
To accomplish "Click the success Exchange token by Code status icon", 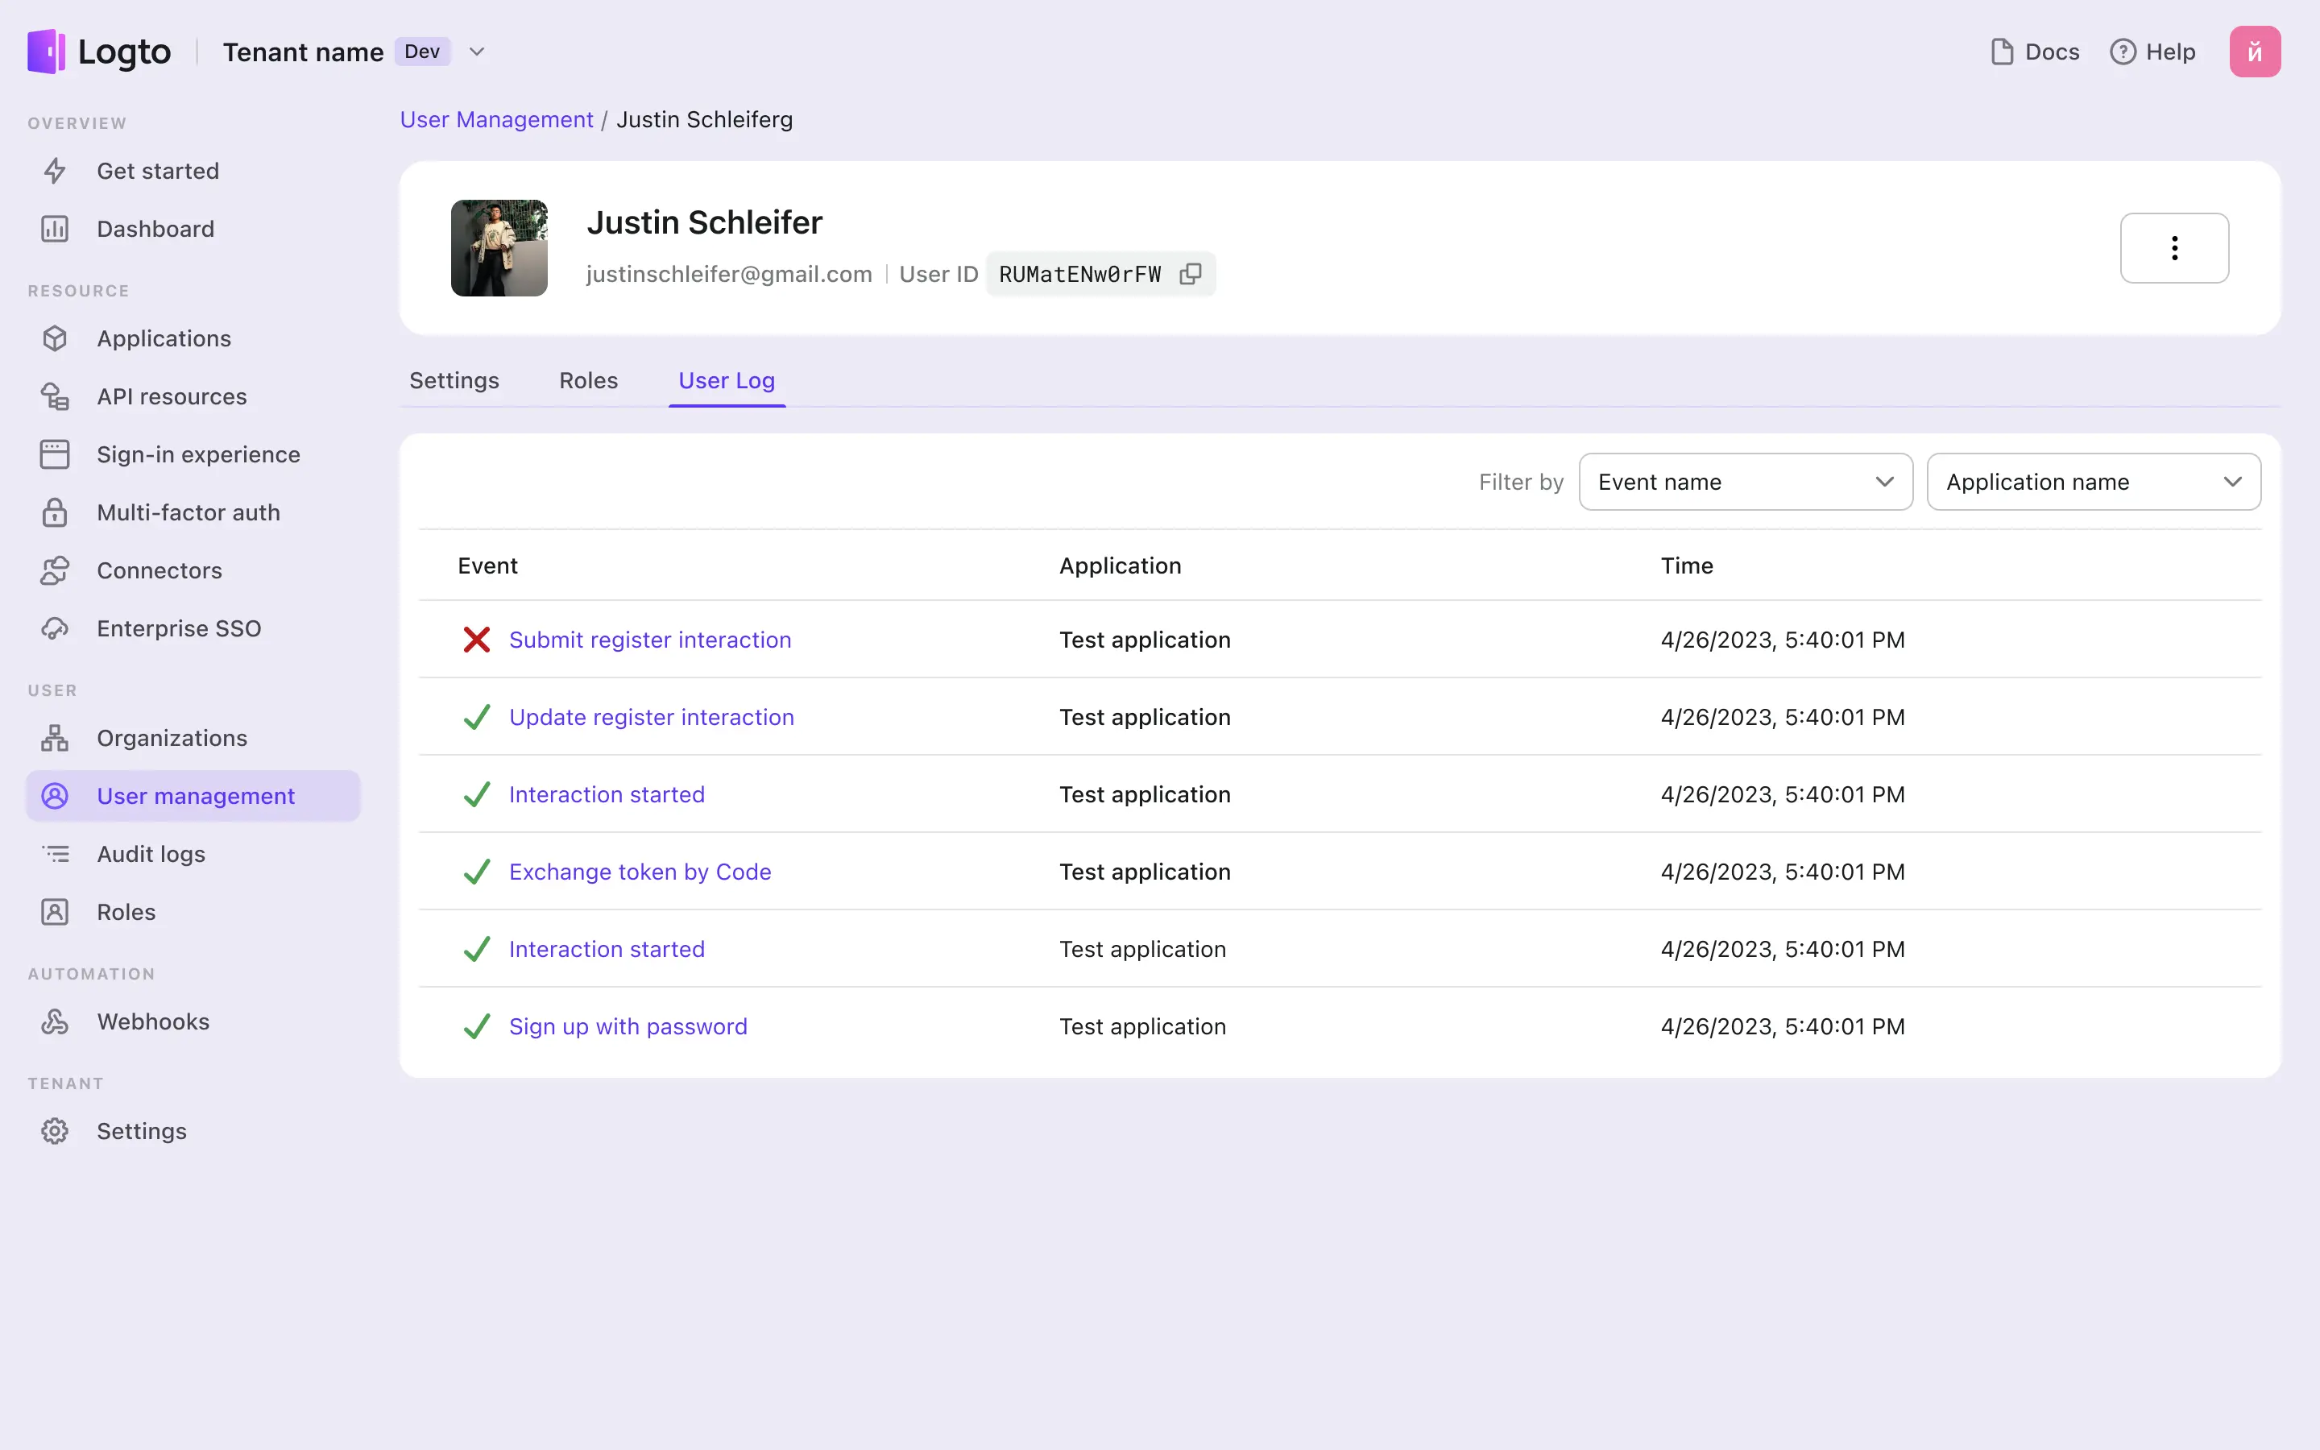I will 476,872.
